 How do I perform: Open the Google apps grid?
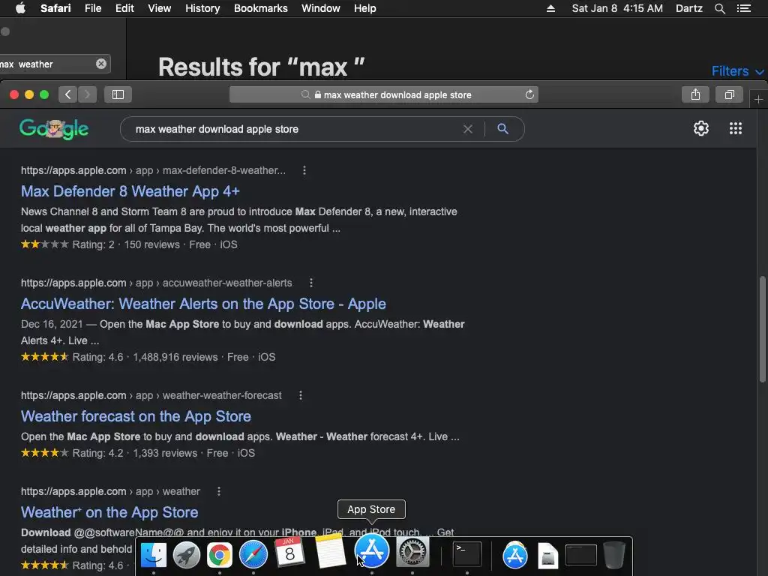tap(735, 128)
